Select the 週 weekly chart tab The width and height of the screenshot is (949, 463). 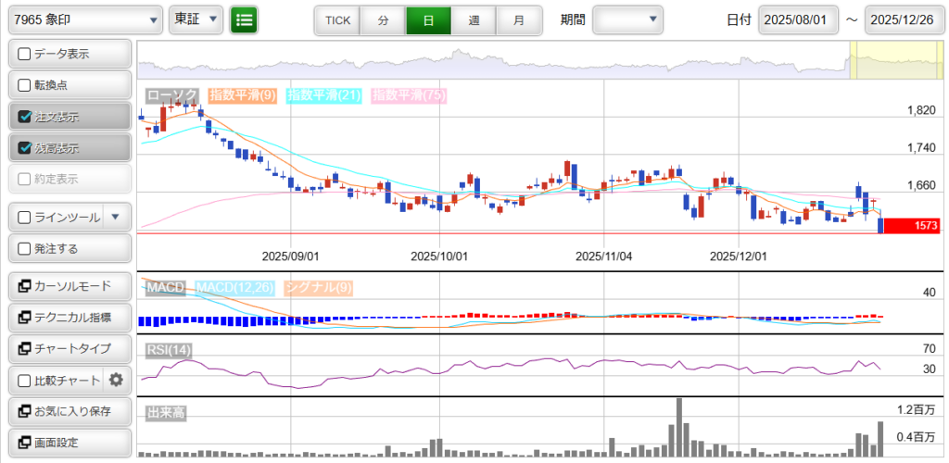click(474, 20)
